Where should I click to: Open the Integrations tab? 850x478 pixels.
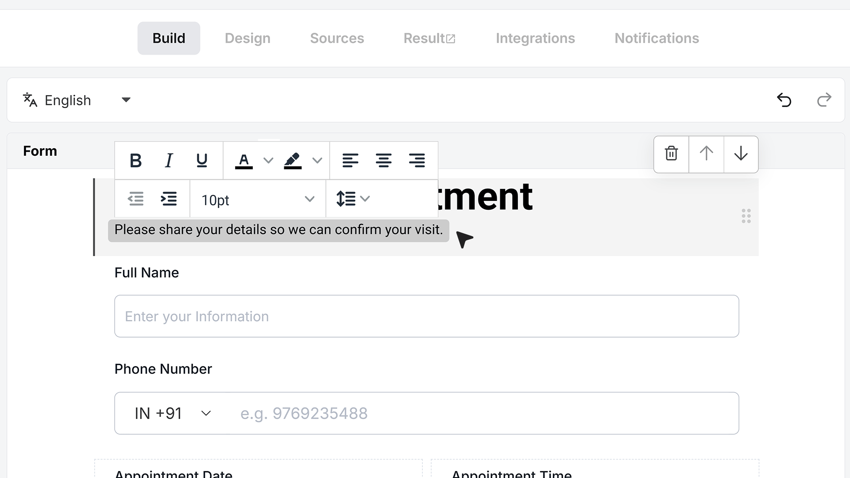(535, 38)
